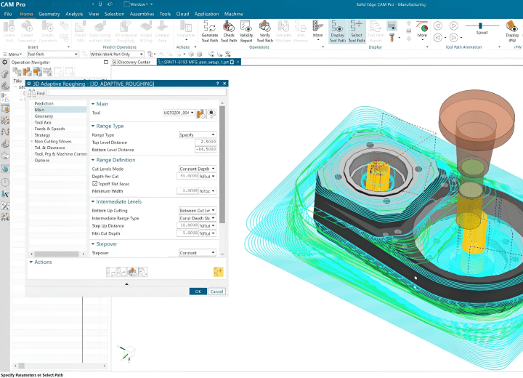
Task: Open the Tool selection dropdown
Action: 179,113
